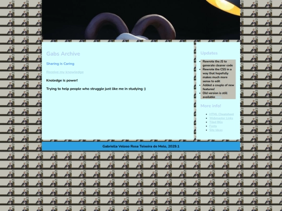Visit the Webmaster Links page
Screen dimensions: 282x211
(x=221, y=118)
